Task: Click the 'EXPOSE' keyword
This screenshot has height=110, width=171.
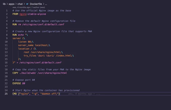Action: [17, 83]
